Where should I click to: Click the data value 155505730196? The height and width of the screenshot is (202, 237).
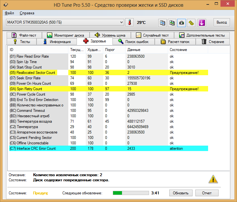click(139, 78)
